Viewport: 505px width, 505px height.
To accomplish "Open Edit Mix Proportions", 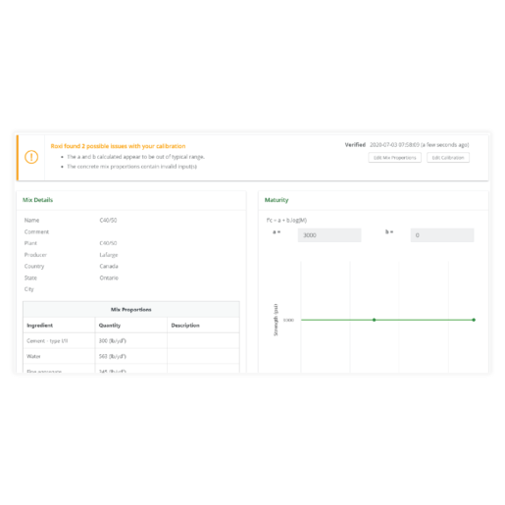I will pos(394,158).
